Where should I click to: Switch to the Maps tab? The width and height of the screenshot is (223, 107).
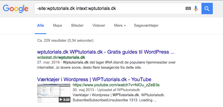click(58, 26)
